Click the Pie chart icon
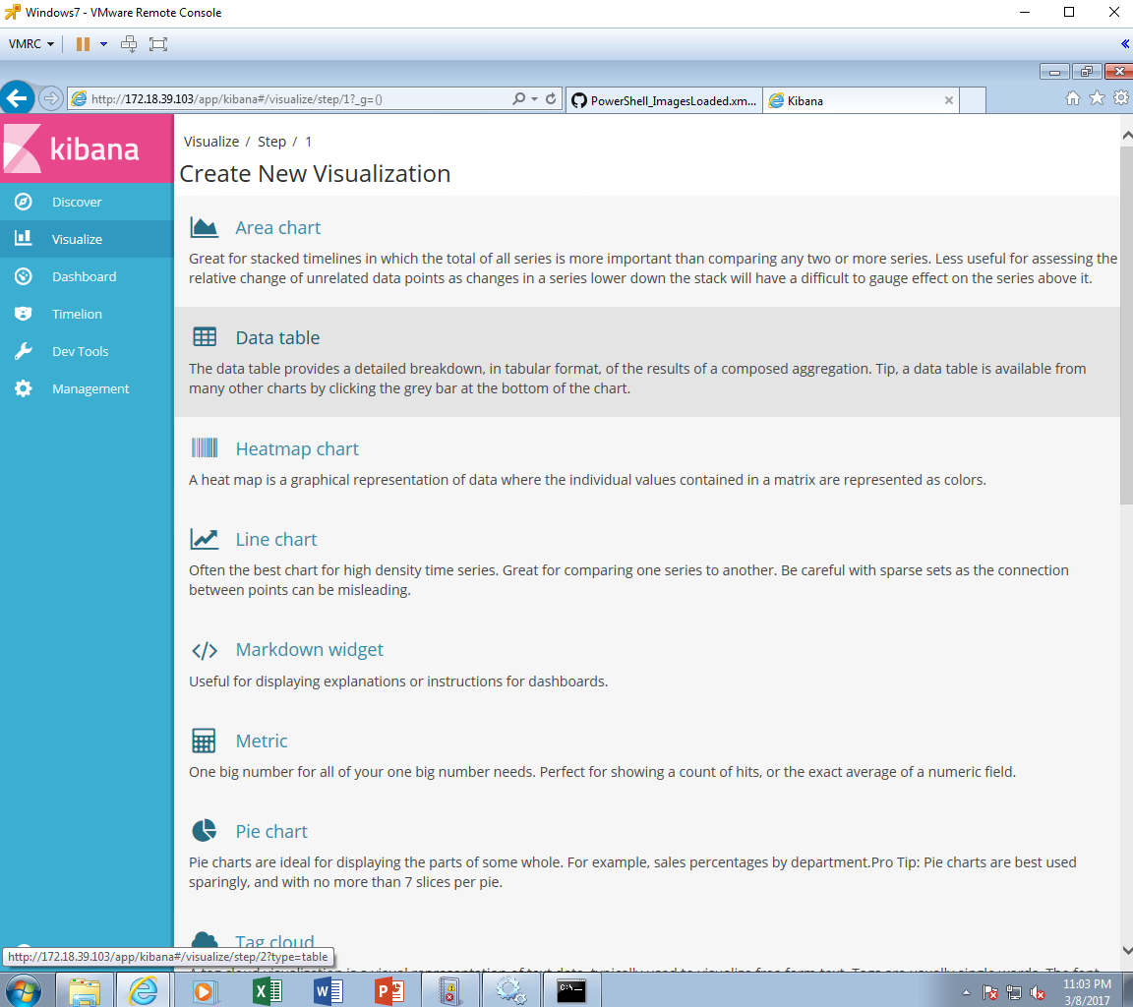 204,831
